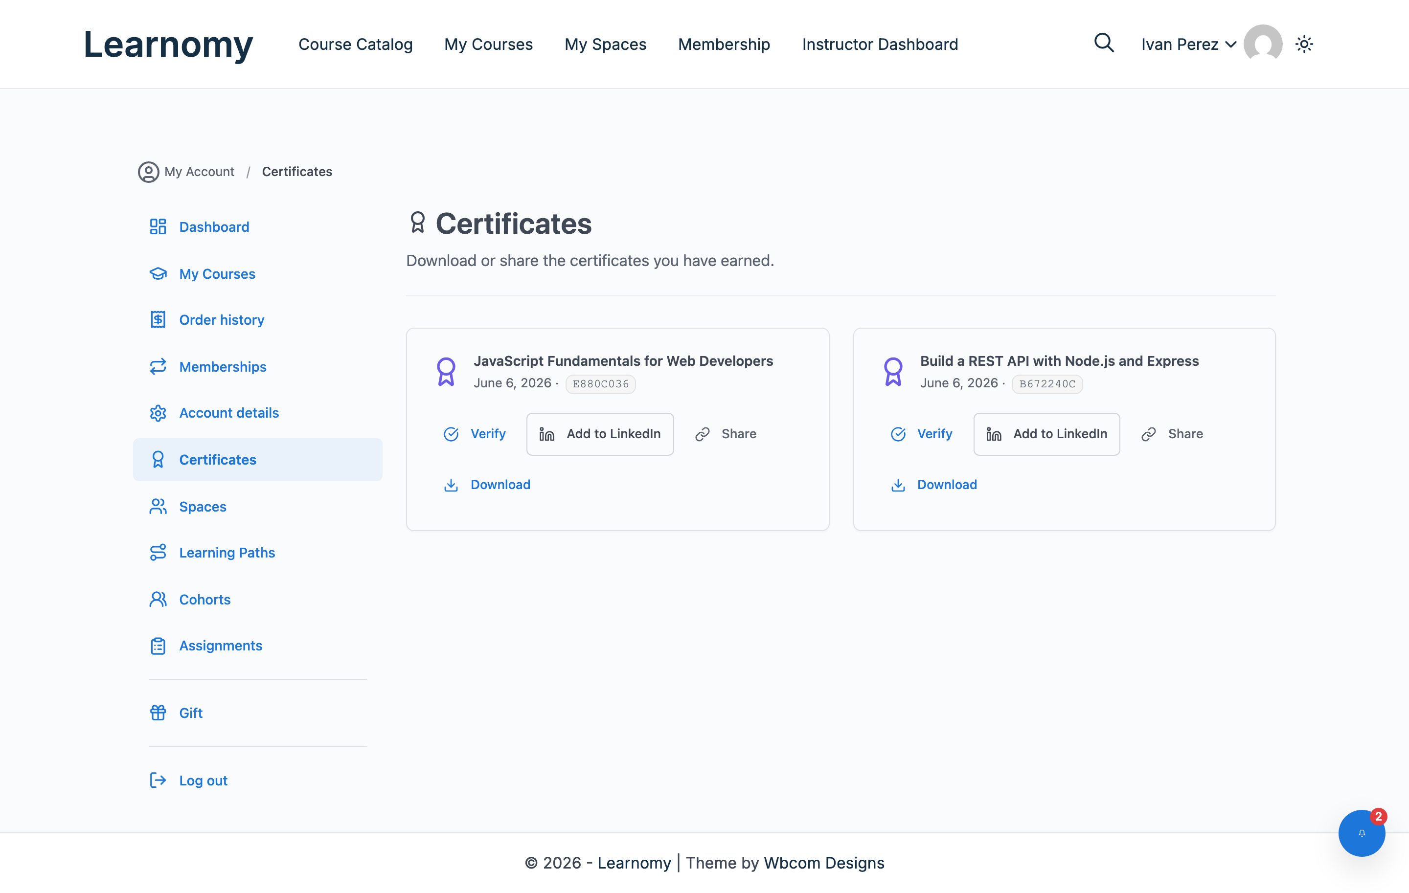Toggle the light/dark theme sun icon
This screenshot has height=893, width=1409.
pos(1304,44)
